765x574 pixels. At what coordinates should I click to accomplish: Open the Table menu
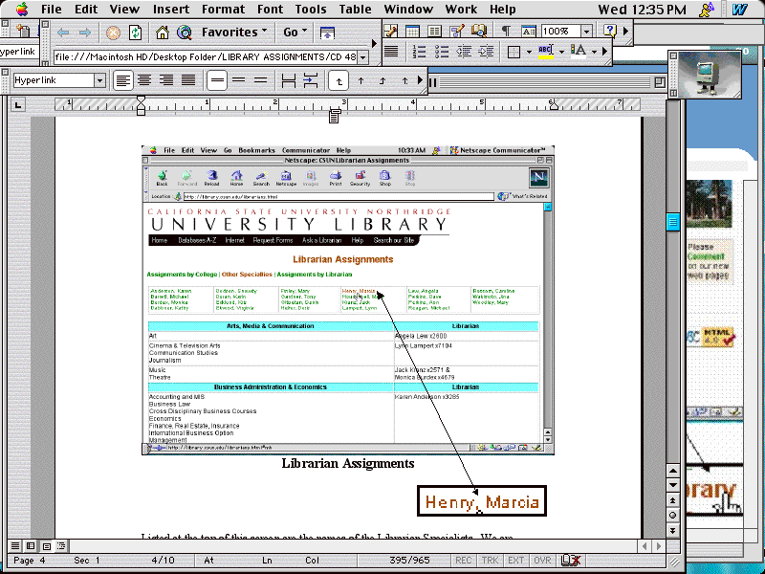(x=355, y=10)
